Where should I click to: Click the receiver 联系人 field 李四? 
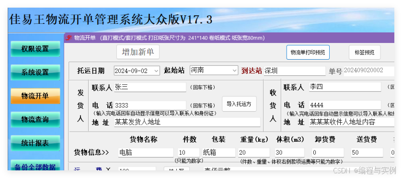[345, 87]
